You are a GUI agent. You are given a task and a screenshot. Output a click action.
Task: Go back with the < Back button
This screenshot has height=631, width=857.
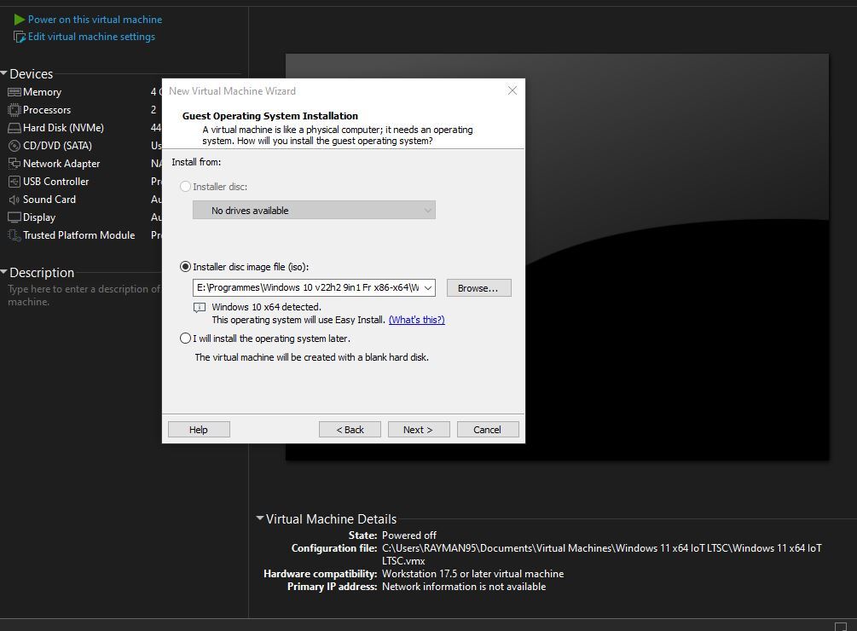click(x=350, y=430)
